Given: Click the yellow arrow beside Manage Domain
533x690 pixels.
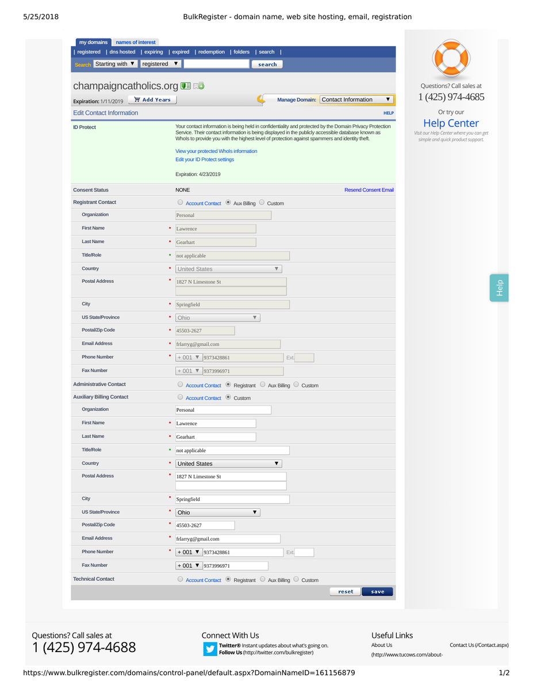Looking at the screenshot, I should [x=262, y=99].
